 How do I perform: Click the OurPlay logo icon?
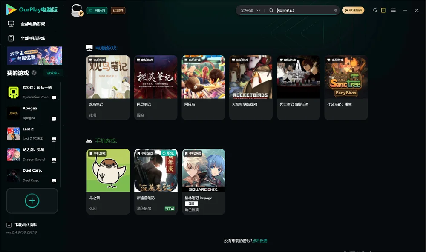pos(11,9)
